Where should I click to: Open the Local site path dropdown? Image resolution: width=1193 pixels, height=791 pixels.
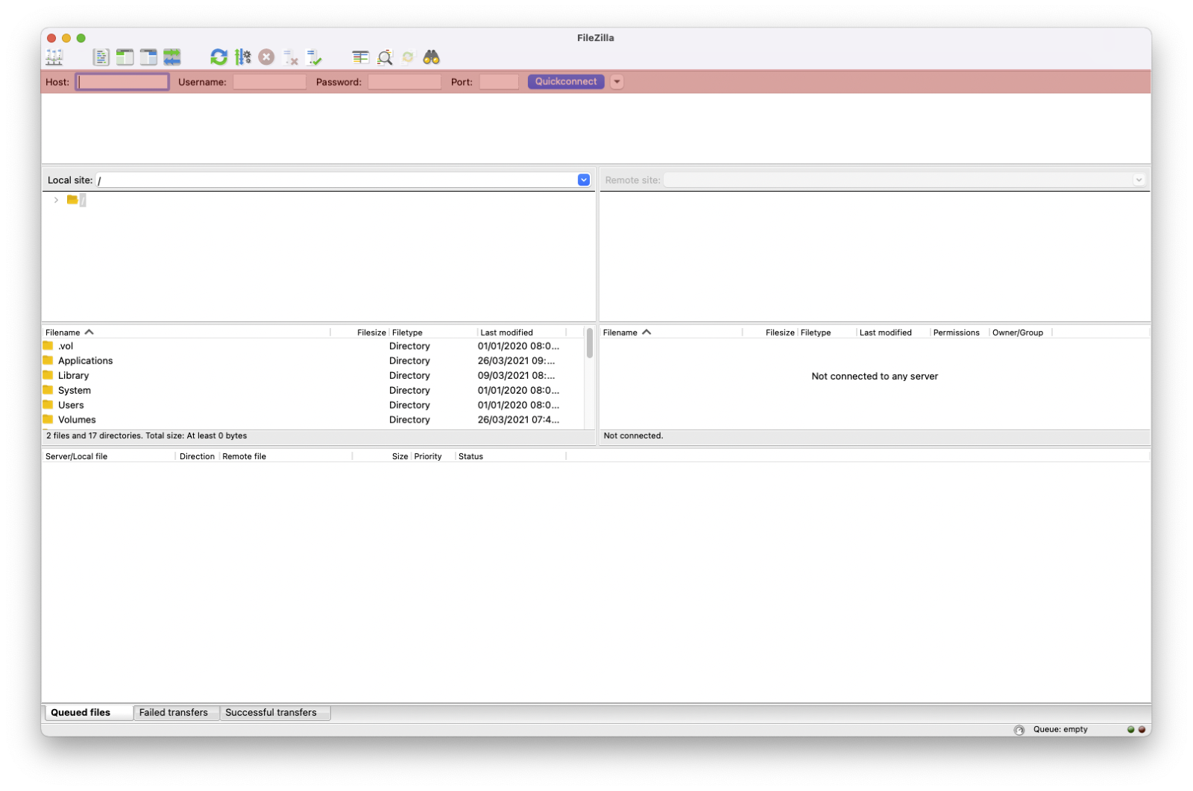[x=584, y=180]
